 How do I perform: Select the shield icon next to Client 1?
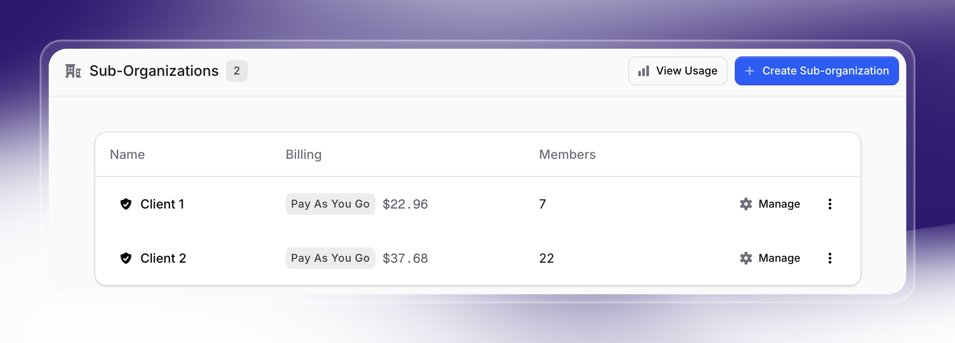(126, 204)
